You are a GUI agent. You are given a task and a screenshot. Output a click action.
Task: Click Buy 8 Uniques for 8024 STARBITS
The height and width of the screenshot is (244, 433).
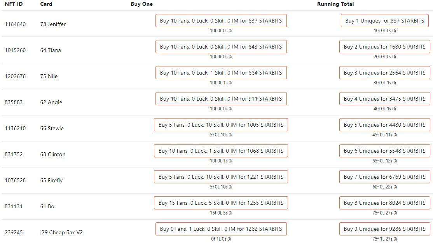tap(385, 203)
